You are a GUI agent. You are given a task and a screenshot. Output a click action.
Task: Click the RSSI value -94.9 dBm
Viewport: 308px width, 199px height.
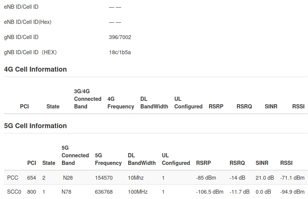tap(292, 192)
